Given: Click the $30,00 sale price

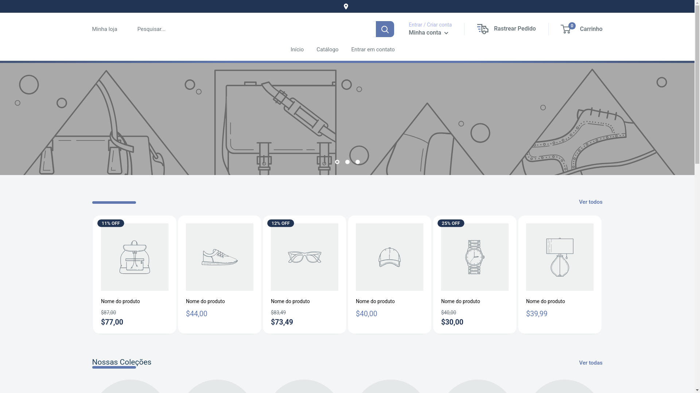Looking at the screenshot, I should pos(452,322).
